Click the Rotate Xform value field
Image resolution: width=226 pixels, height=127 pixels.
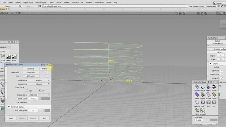pos(33,95)
